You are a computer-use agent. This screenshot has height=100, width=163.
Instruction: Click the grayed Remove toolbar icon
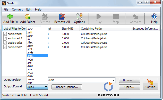[x=45, y=17]
